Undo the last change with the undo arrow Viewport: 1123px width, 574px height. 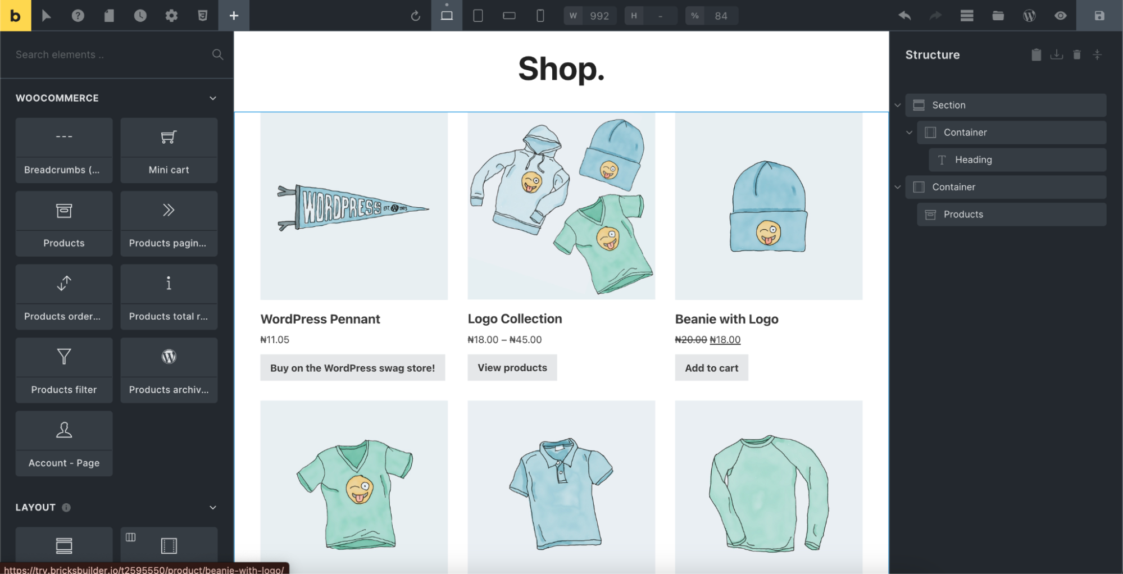904,15
